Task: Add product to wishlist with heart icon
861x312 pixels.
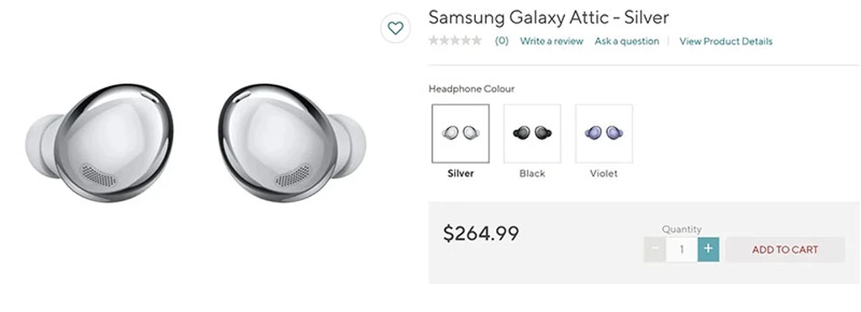Action: pyautogui.click(x=395, y=28)
